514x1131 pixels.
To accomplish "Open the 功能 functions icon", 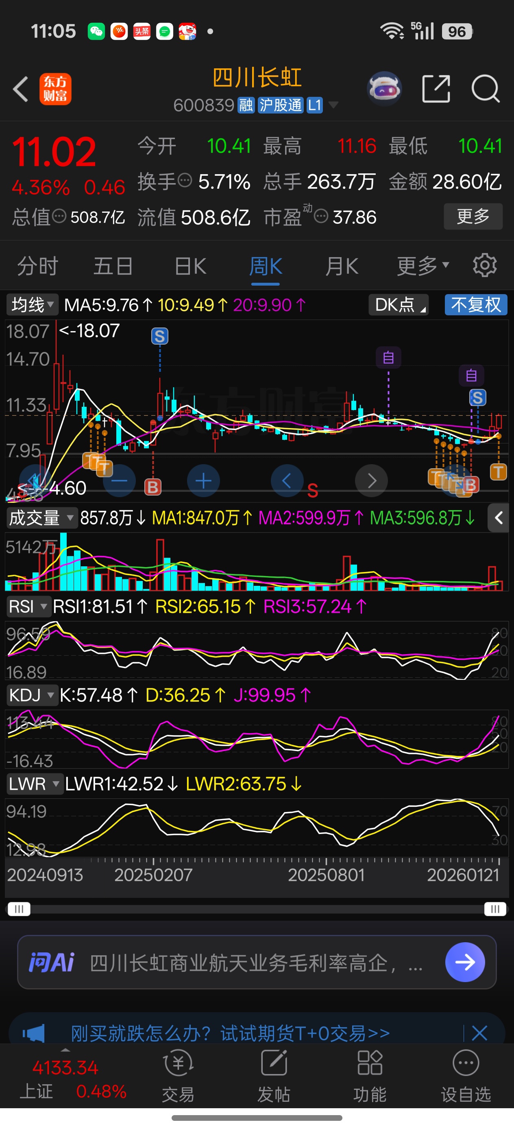I will 370,1075.
